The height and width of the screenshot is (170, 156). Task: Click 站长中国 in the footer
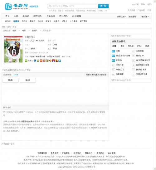click(x=112, y=153)
